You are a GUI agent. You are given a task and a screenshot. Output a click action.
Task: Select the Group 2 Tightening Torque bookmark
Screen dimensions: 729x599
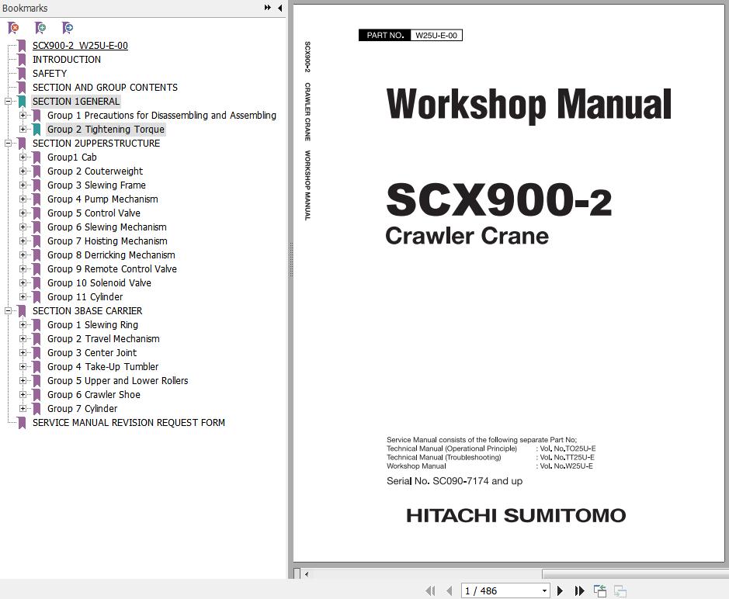(106, 129)
